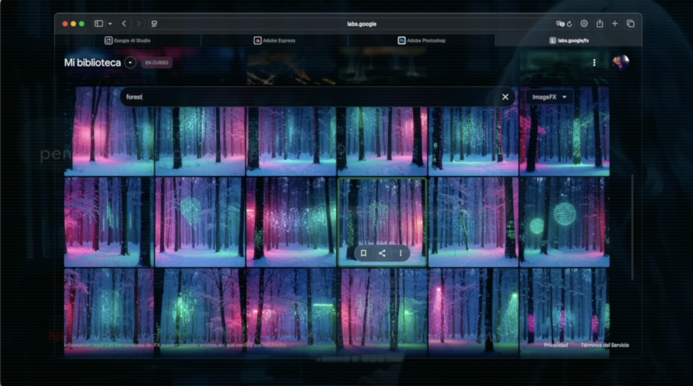Open more options on highlighted image
693x386 pixels.
pyautogui.click(x=401, y=253)
